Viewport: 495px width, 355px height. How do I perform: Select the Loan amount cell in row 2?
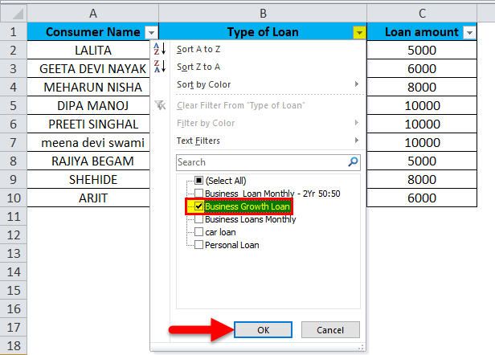422,50
